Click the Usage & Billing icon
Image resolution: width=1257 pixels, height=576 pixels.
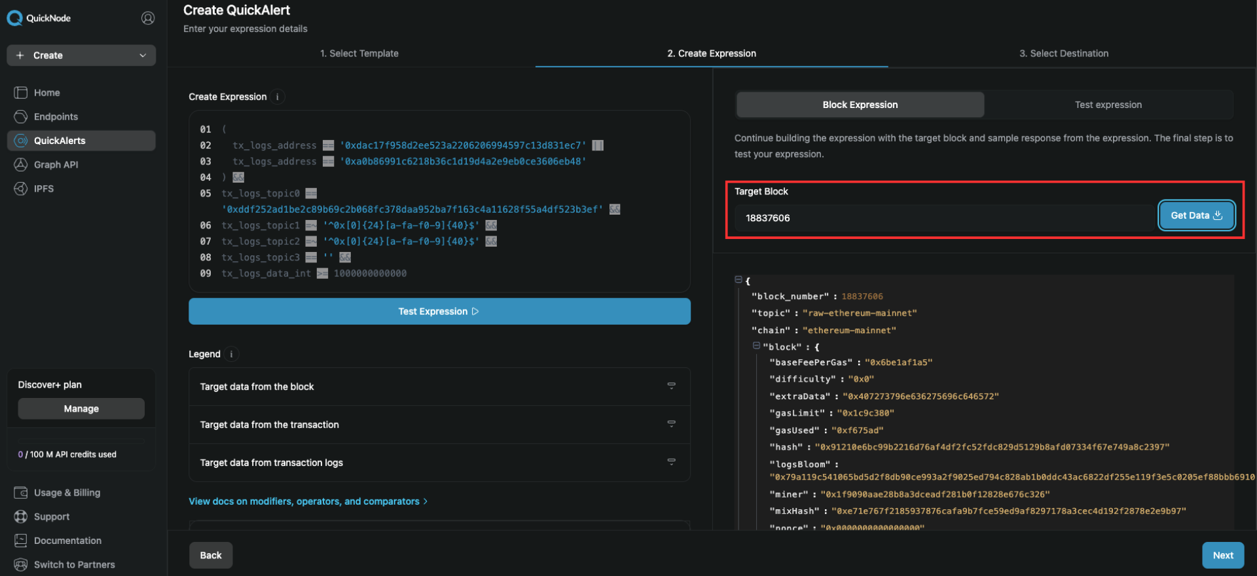(x=21, y=493)
